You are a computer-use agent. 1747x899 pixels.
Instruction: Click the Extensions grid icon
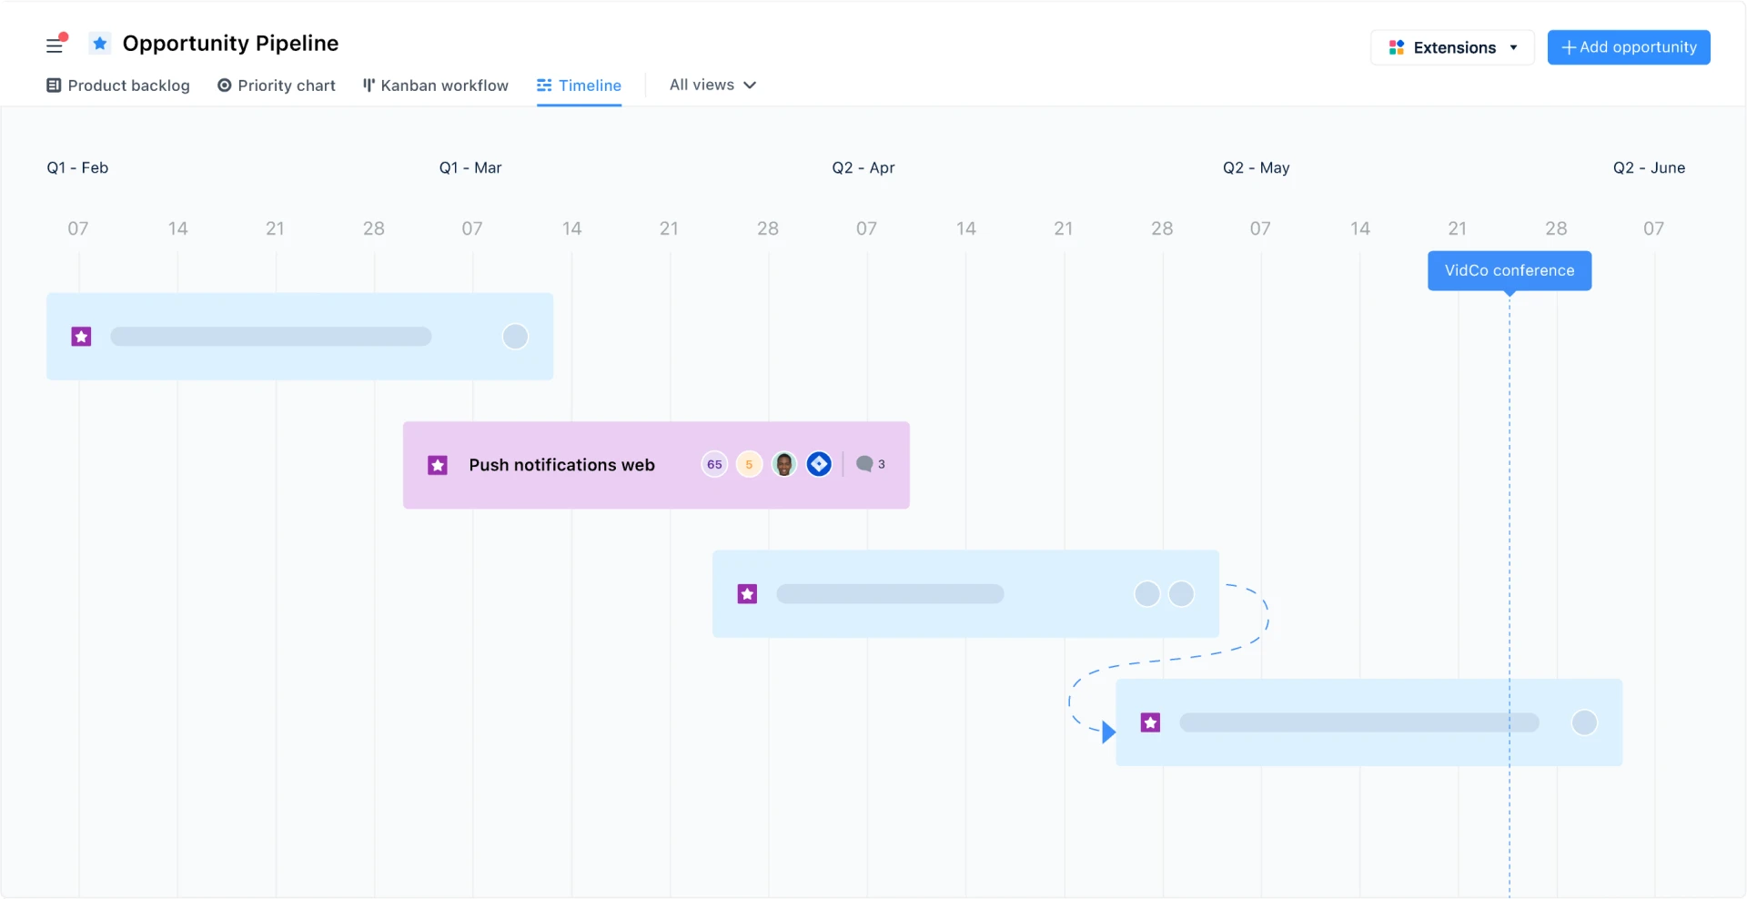click(1398, 47)
